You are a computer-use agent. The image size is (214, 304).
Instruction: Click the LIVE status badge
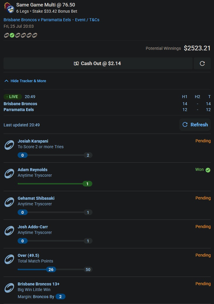click(x=13, y=97)
